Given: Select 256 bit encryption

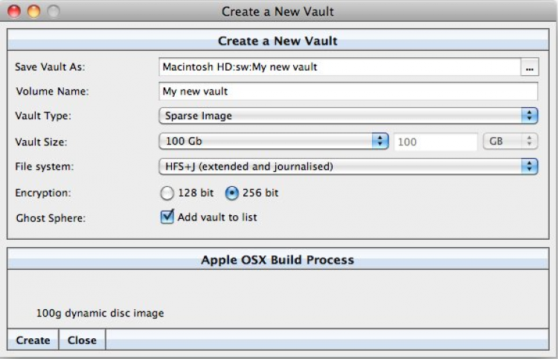Looking at the screenshot, I should [x=231, y=193].
